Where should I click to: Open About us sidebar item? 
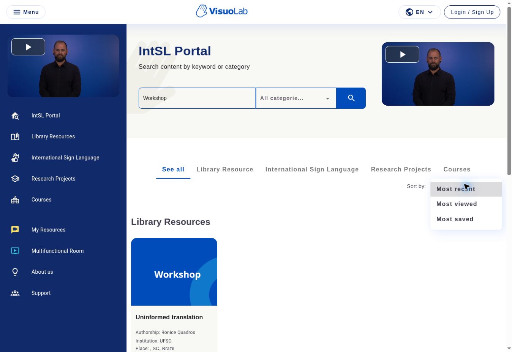pos(42,272)
